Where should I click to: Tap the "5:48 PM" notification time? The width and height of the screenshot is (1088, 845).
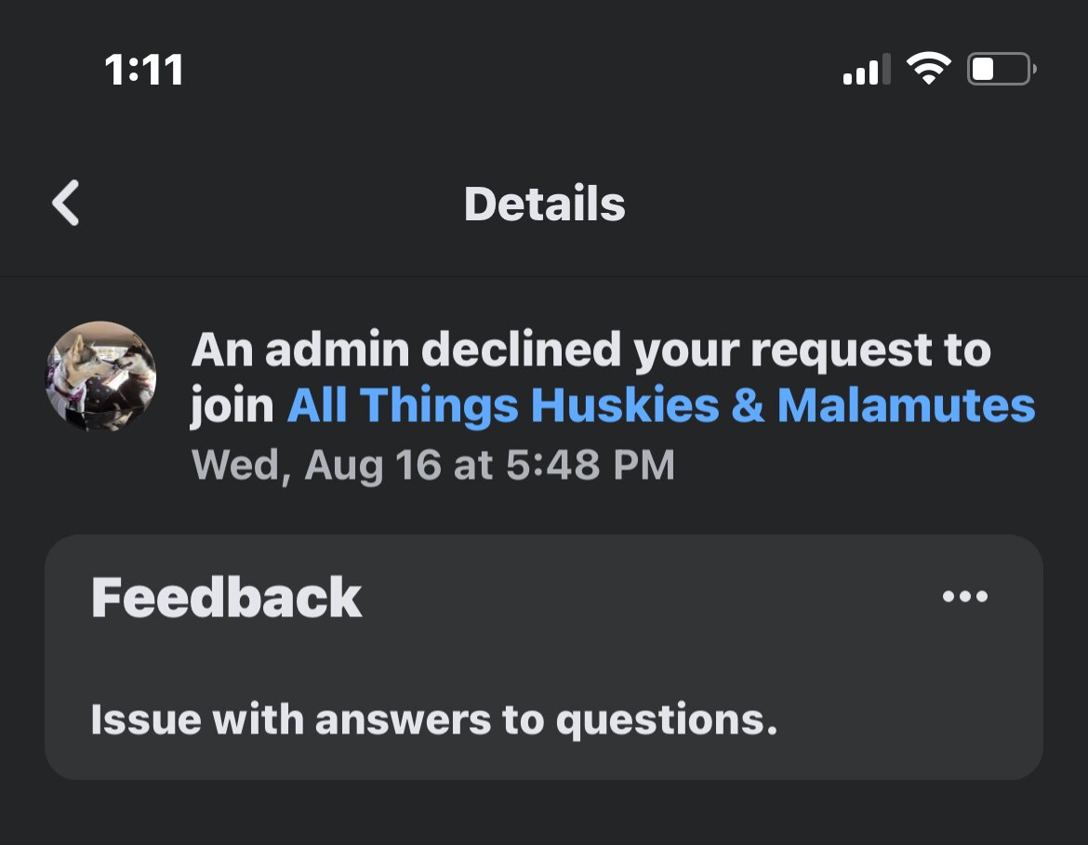click(590, 465)
